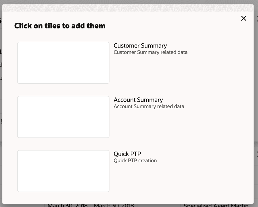The height and width of the screenshot is (207, 258).
Task: Click the dimmed page strip left of the dialog
Action: pos(1,97)
